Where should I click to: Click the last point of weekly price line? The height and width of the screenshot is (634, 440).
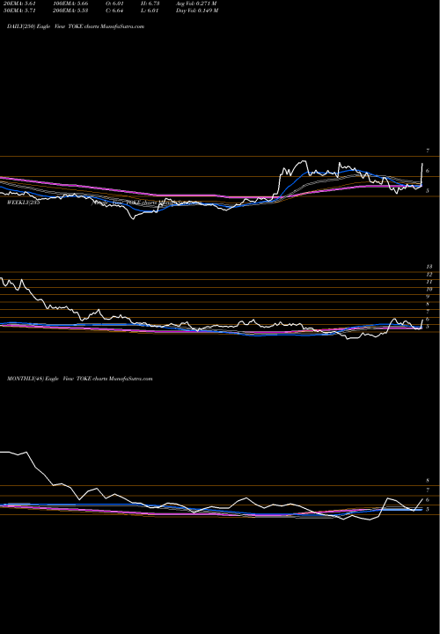click(422, 320)
